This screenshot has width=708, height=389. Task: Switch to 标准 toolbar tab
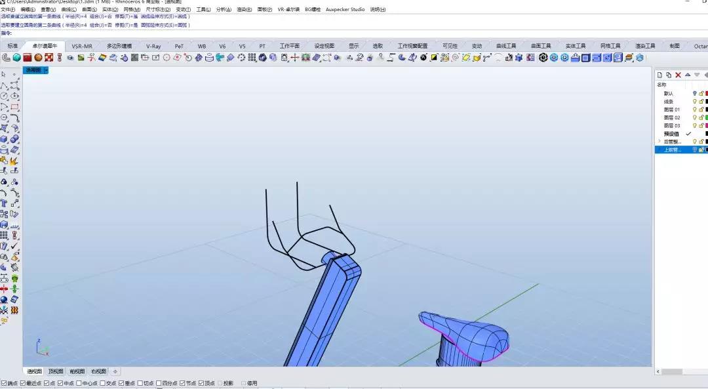pyautogui.click(x=12, y=46)
